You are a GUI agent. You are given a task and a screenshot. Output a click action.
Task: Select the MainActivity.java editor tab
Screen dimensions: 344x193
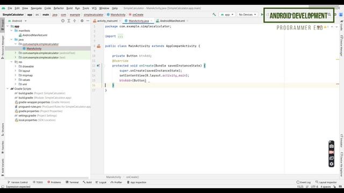coord(139,21)
